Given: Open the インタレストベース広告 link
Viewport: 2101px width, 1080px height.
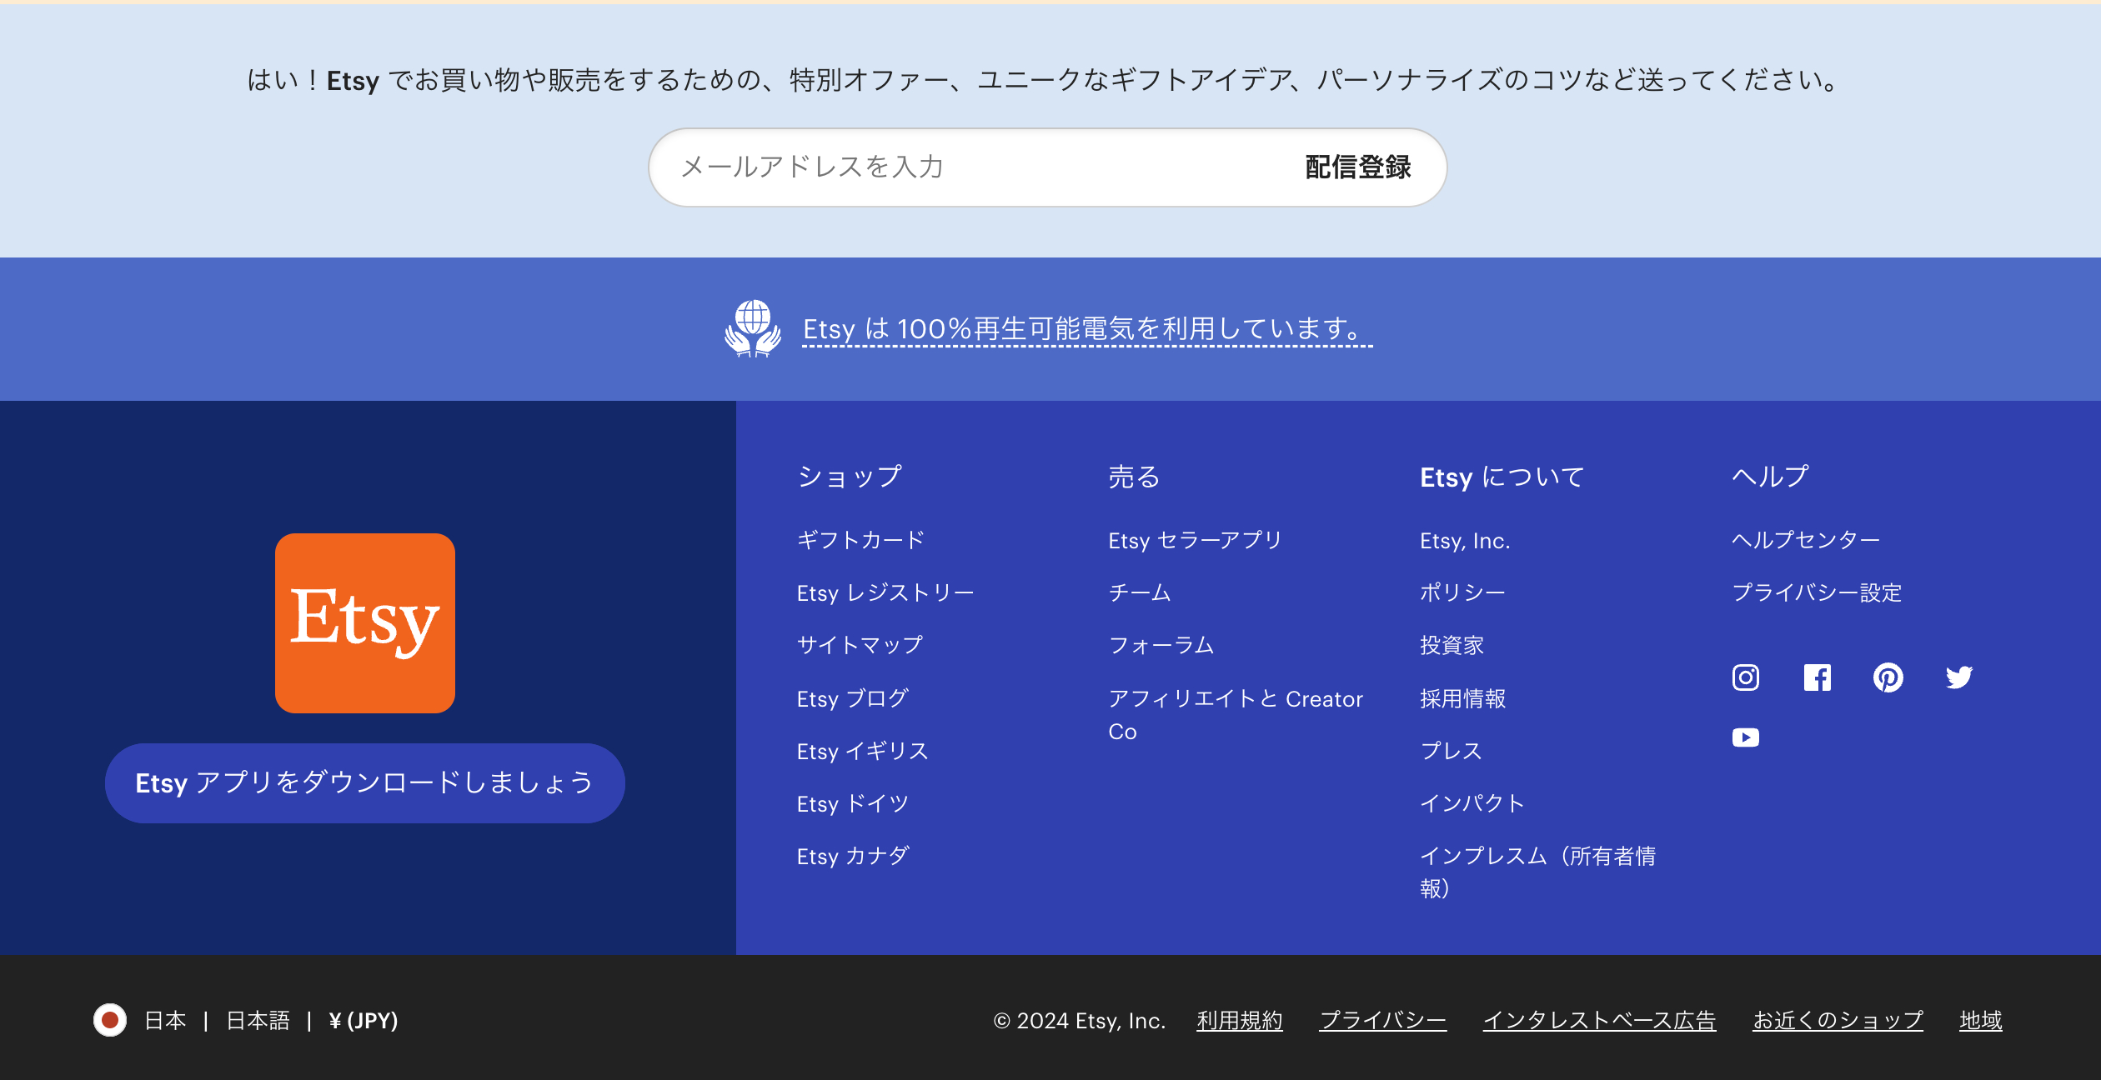Looking at the screenshot, I should (x=1599, y=1021).
